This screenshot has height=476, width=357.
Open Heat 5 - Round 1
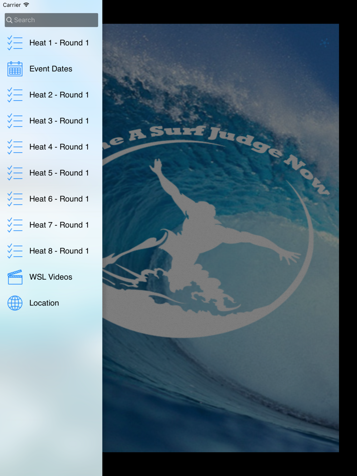click(x=51, y=173)
